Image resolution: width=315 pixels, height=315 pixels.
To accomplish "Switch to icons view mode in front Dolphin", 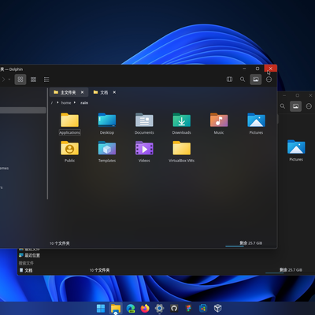I will tap(20, 80).
